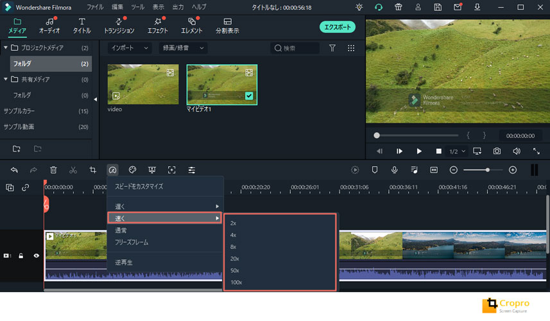Click the motion tracking icon
This screenshot has width=550, height=321.
tap(171, 170)
